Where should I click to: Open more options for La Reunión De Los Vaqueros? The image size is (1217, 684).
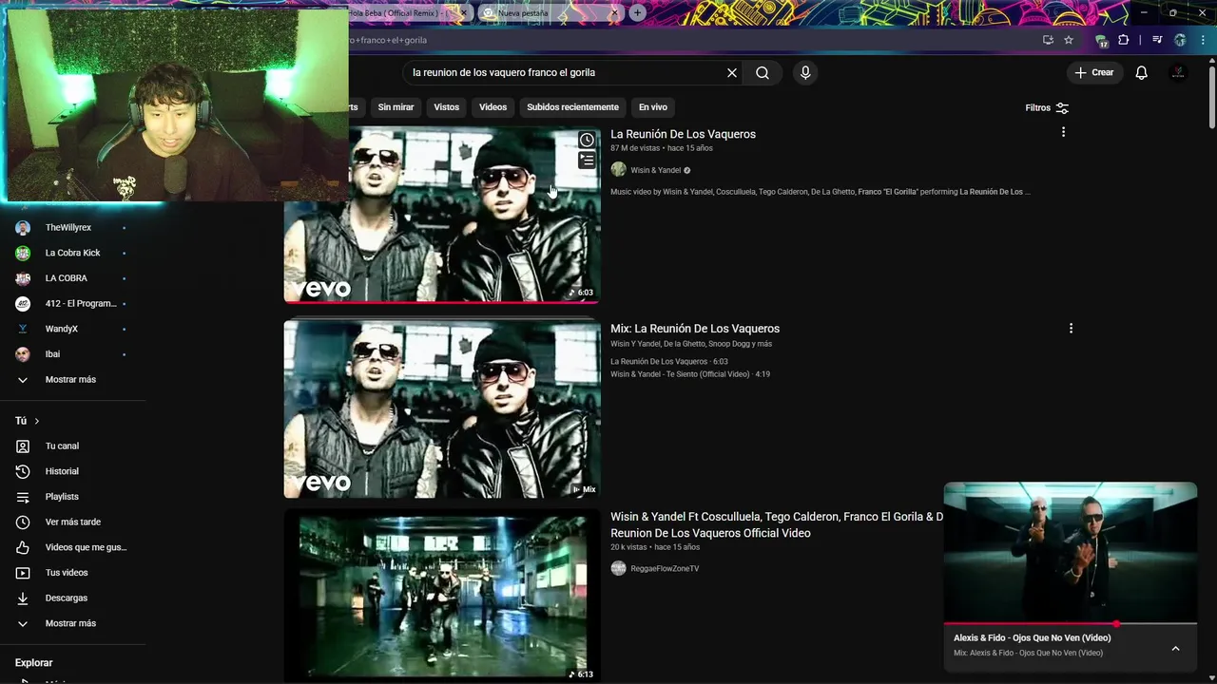(x=1063, y=132)
